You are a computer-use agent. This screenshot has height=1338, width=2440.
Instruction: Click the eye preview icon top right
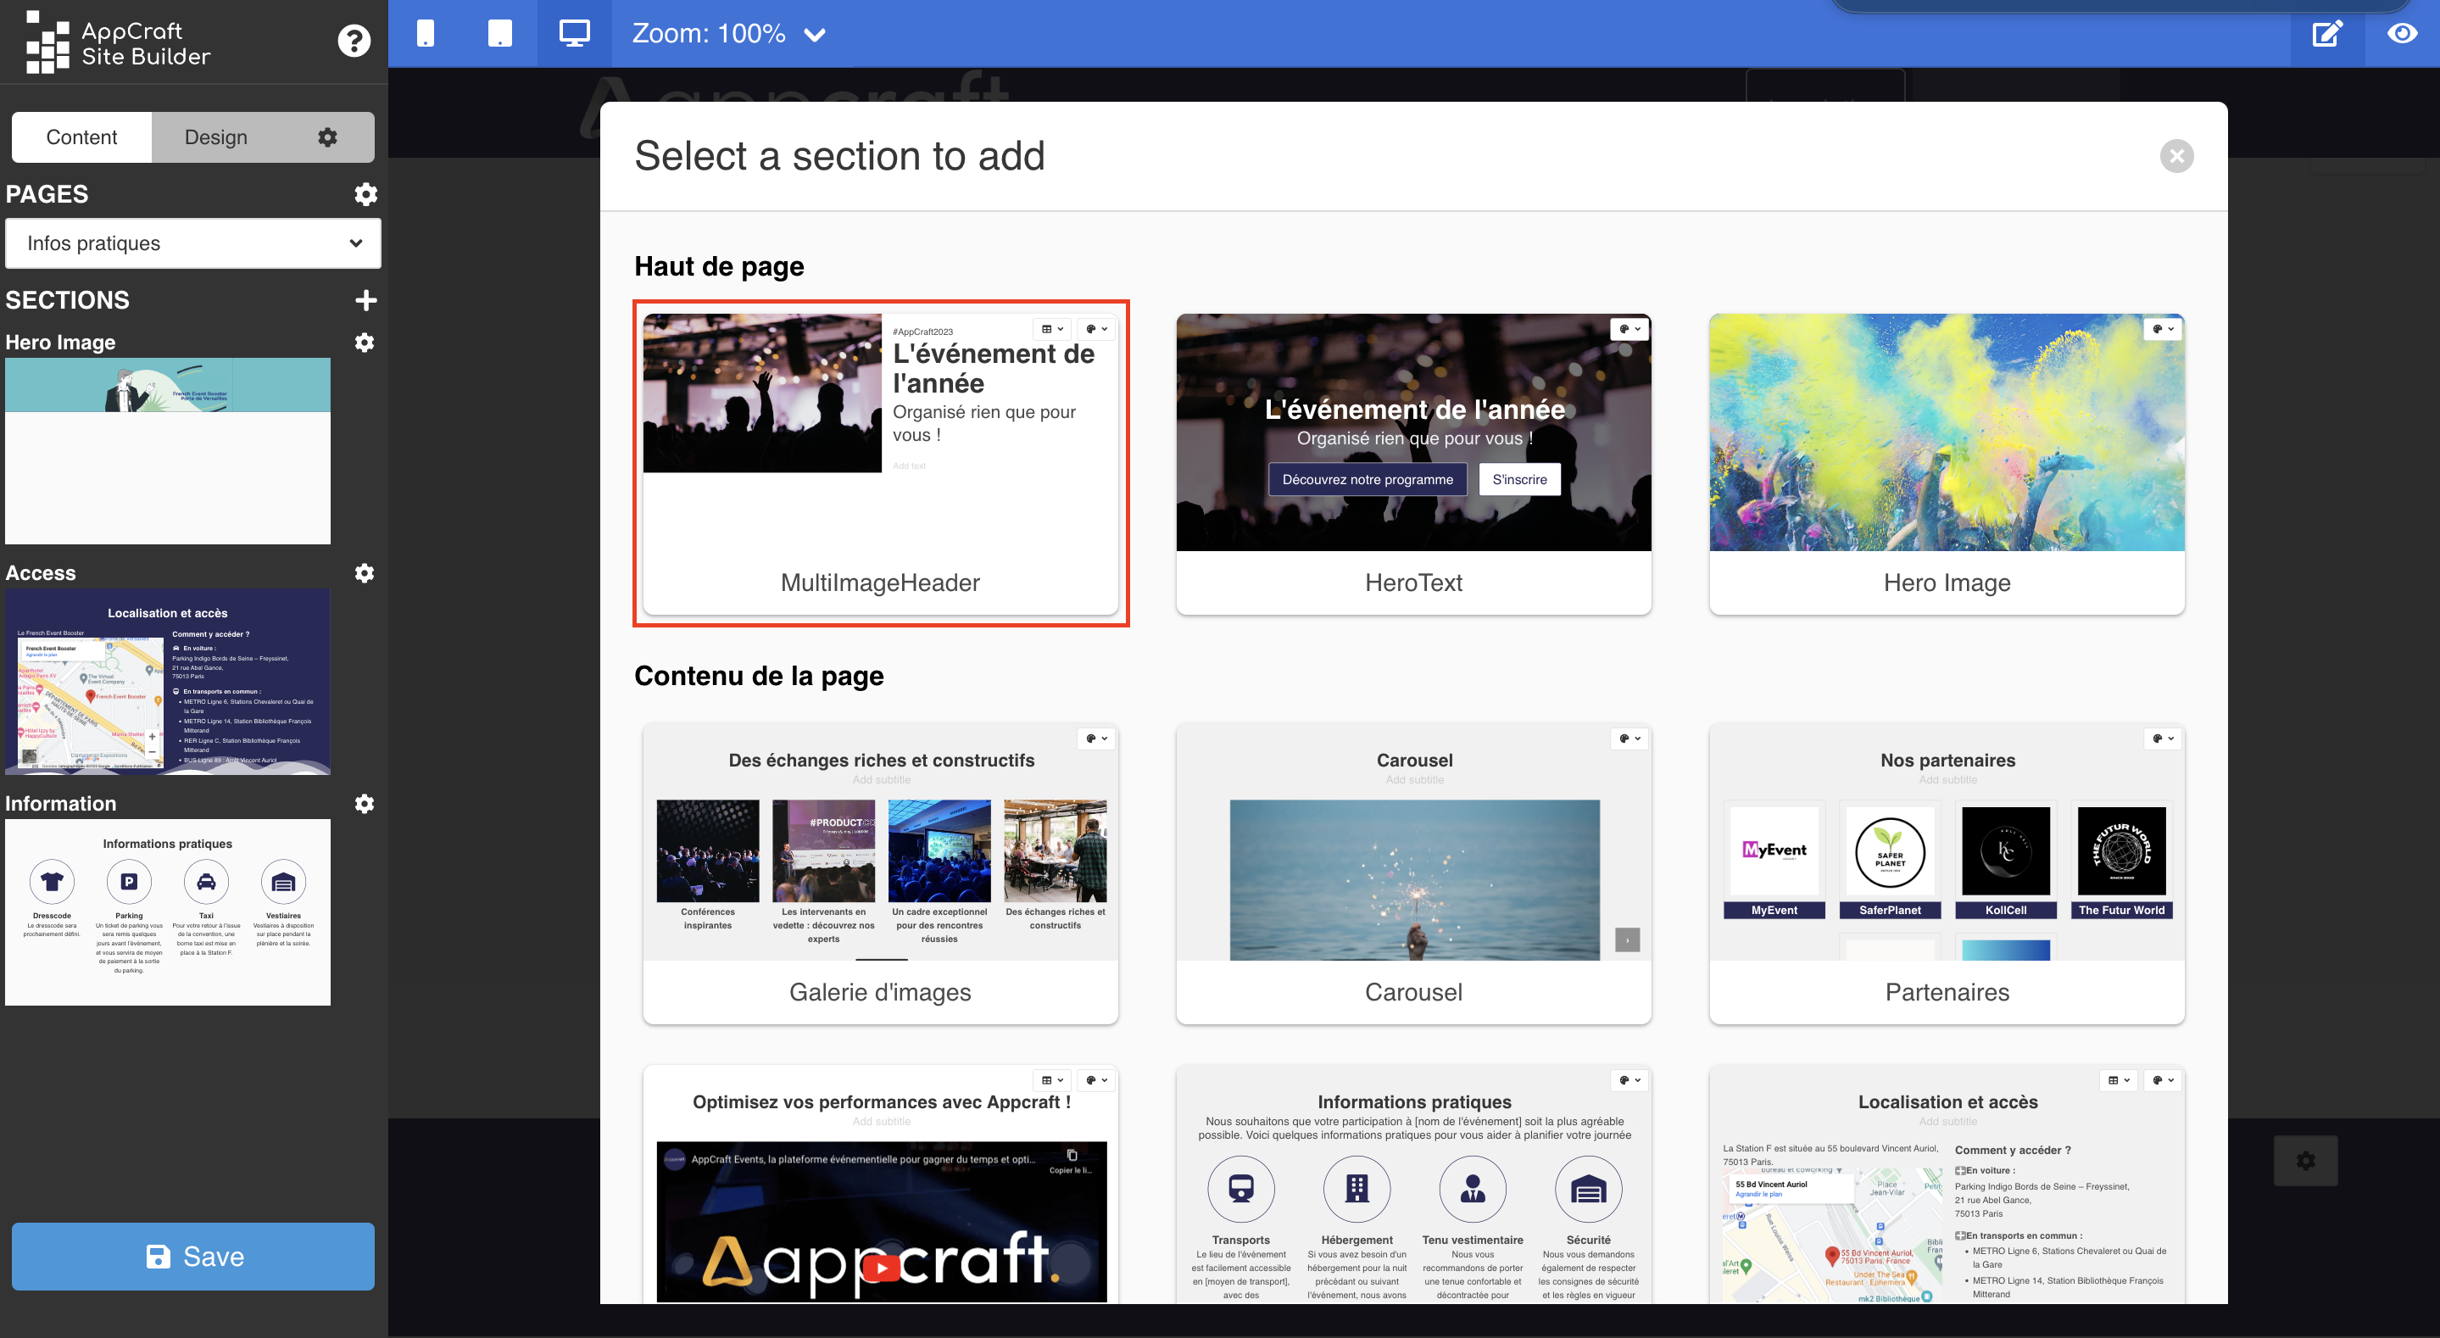point(2402,33)
